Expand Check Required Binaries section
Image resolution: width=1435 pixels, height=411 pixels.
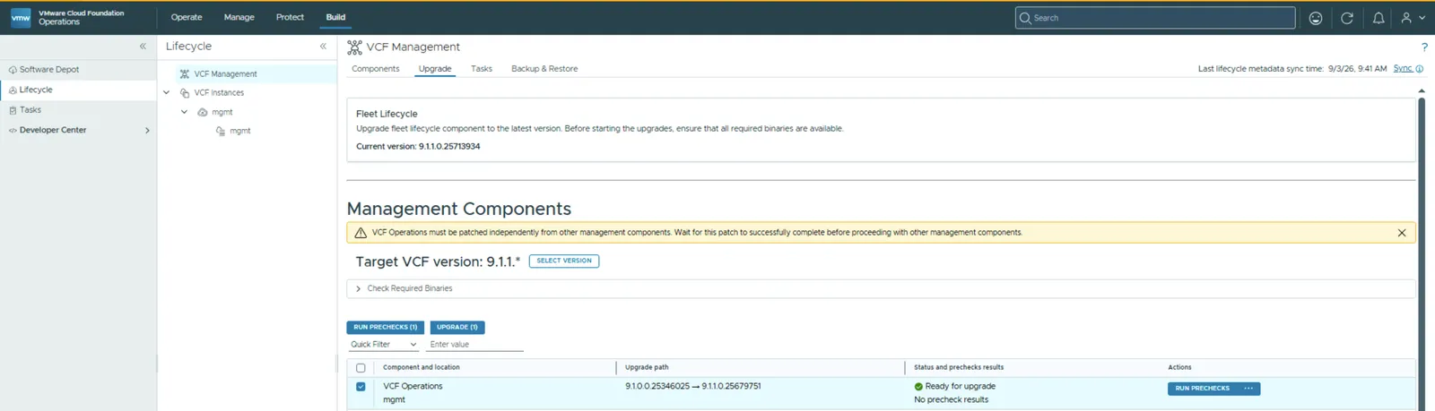click(x=358, y=289)
